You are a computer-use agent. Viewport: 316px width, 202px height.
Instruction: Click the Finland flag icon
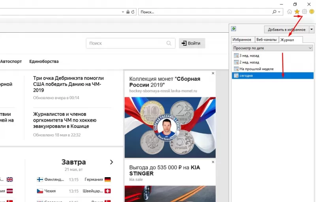click(x=40, y=180)
